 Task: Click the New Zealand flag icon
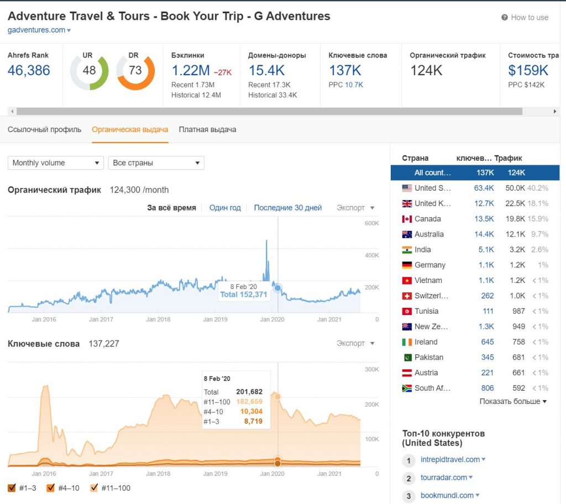coord(407,327)
